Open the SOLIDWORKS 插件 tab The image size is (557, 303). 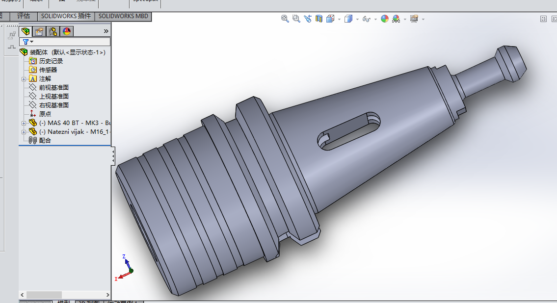66,16
